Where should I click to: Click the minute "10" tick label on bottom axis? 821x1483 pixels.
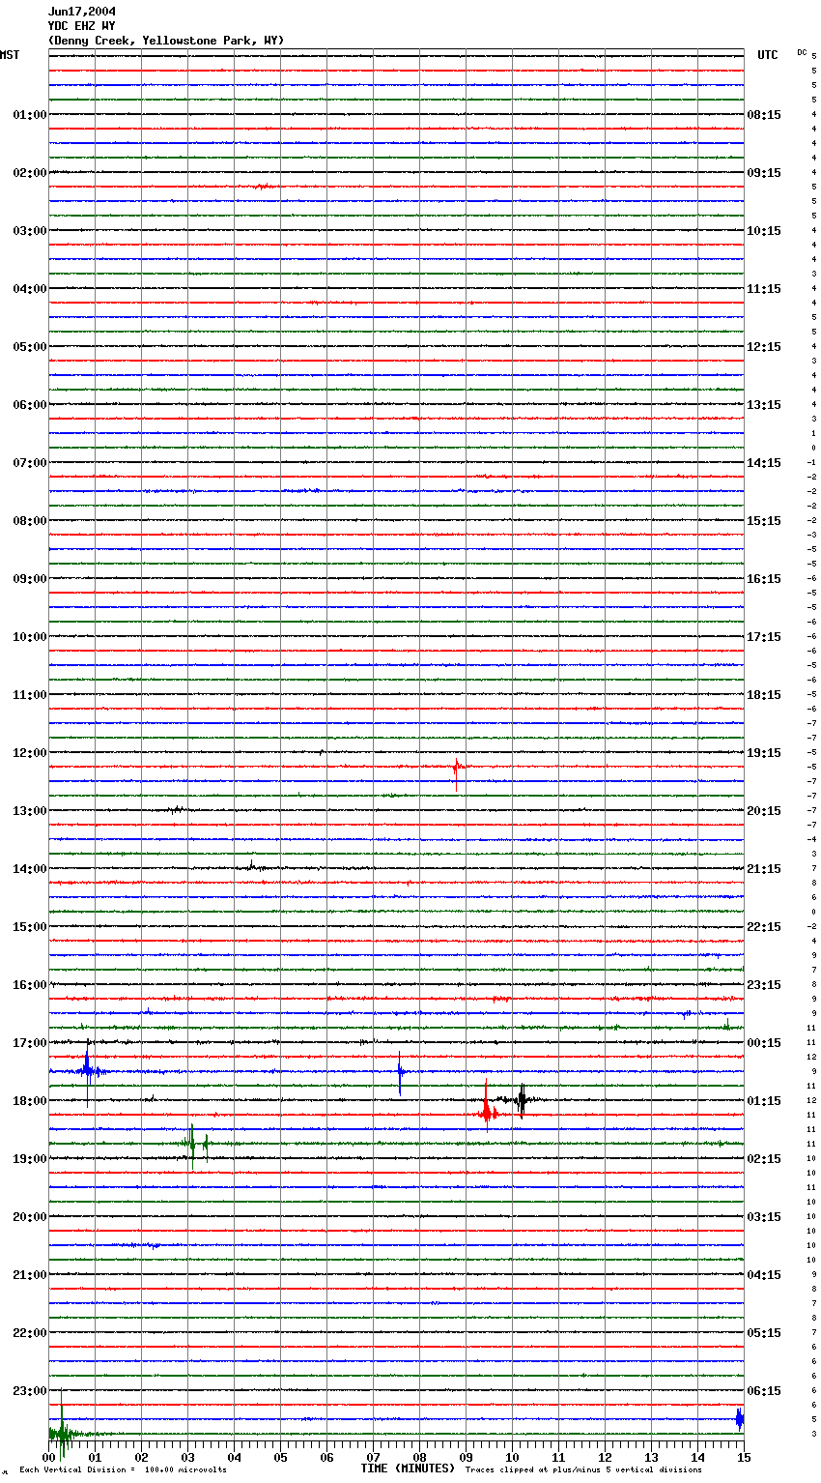512,1457
